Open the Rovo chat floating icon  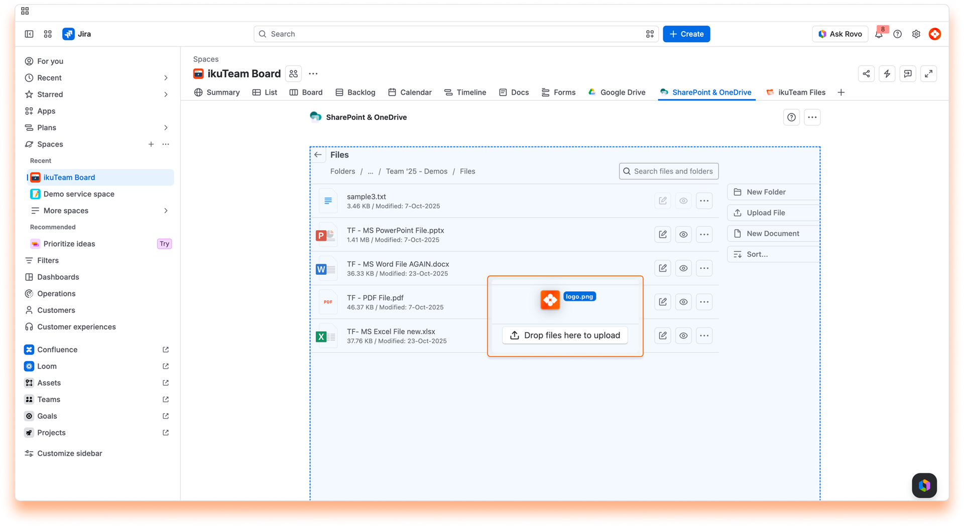tap(924, 485)
